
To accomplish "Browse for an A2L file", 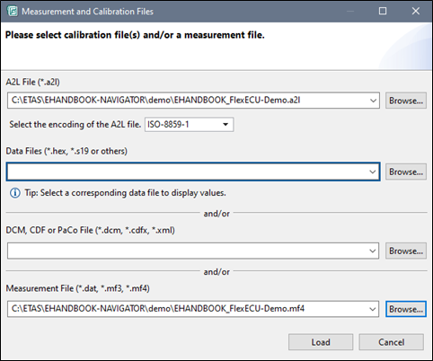I will tap(406, 101).
